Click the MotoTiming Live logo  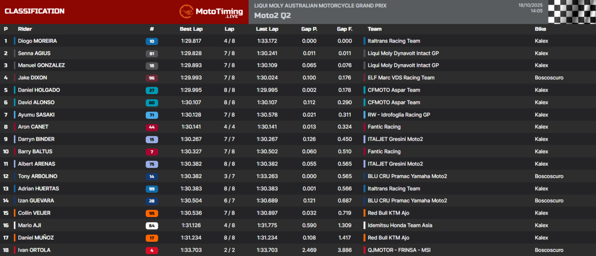(x=211, y=12)
